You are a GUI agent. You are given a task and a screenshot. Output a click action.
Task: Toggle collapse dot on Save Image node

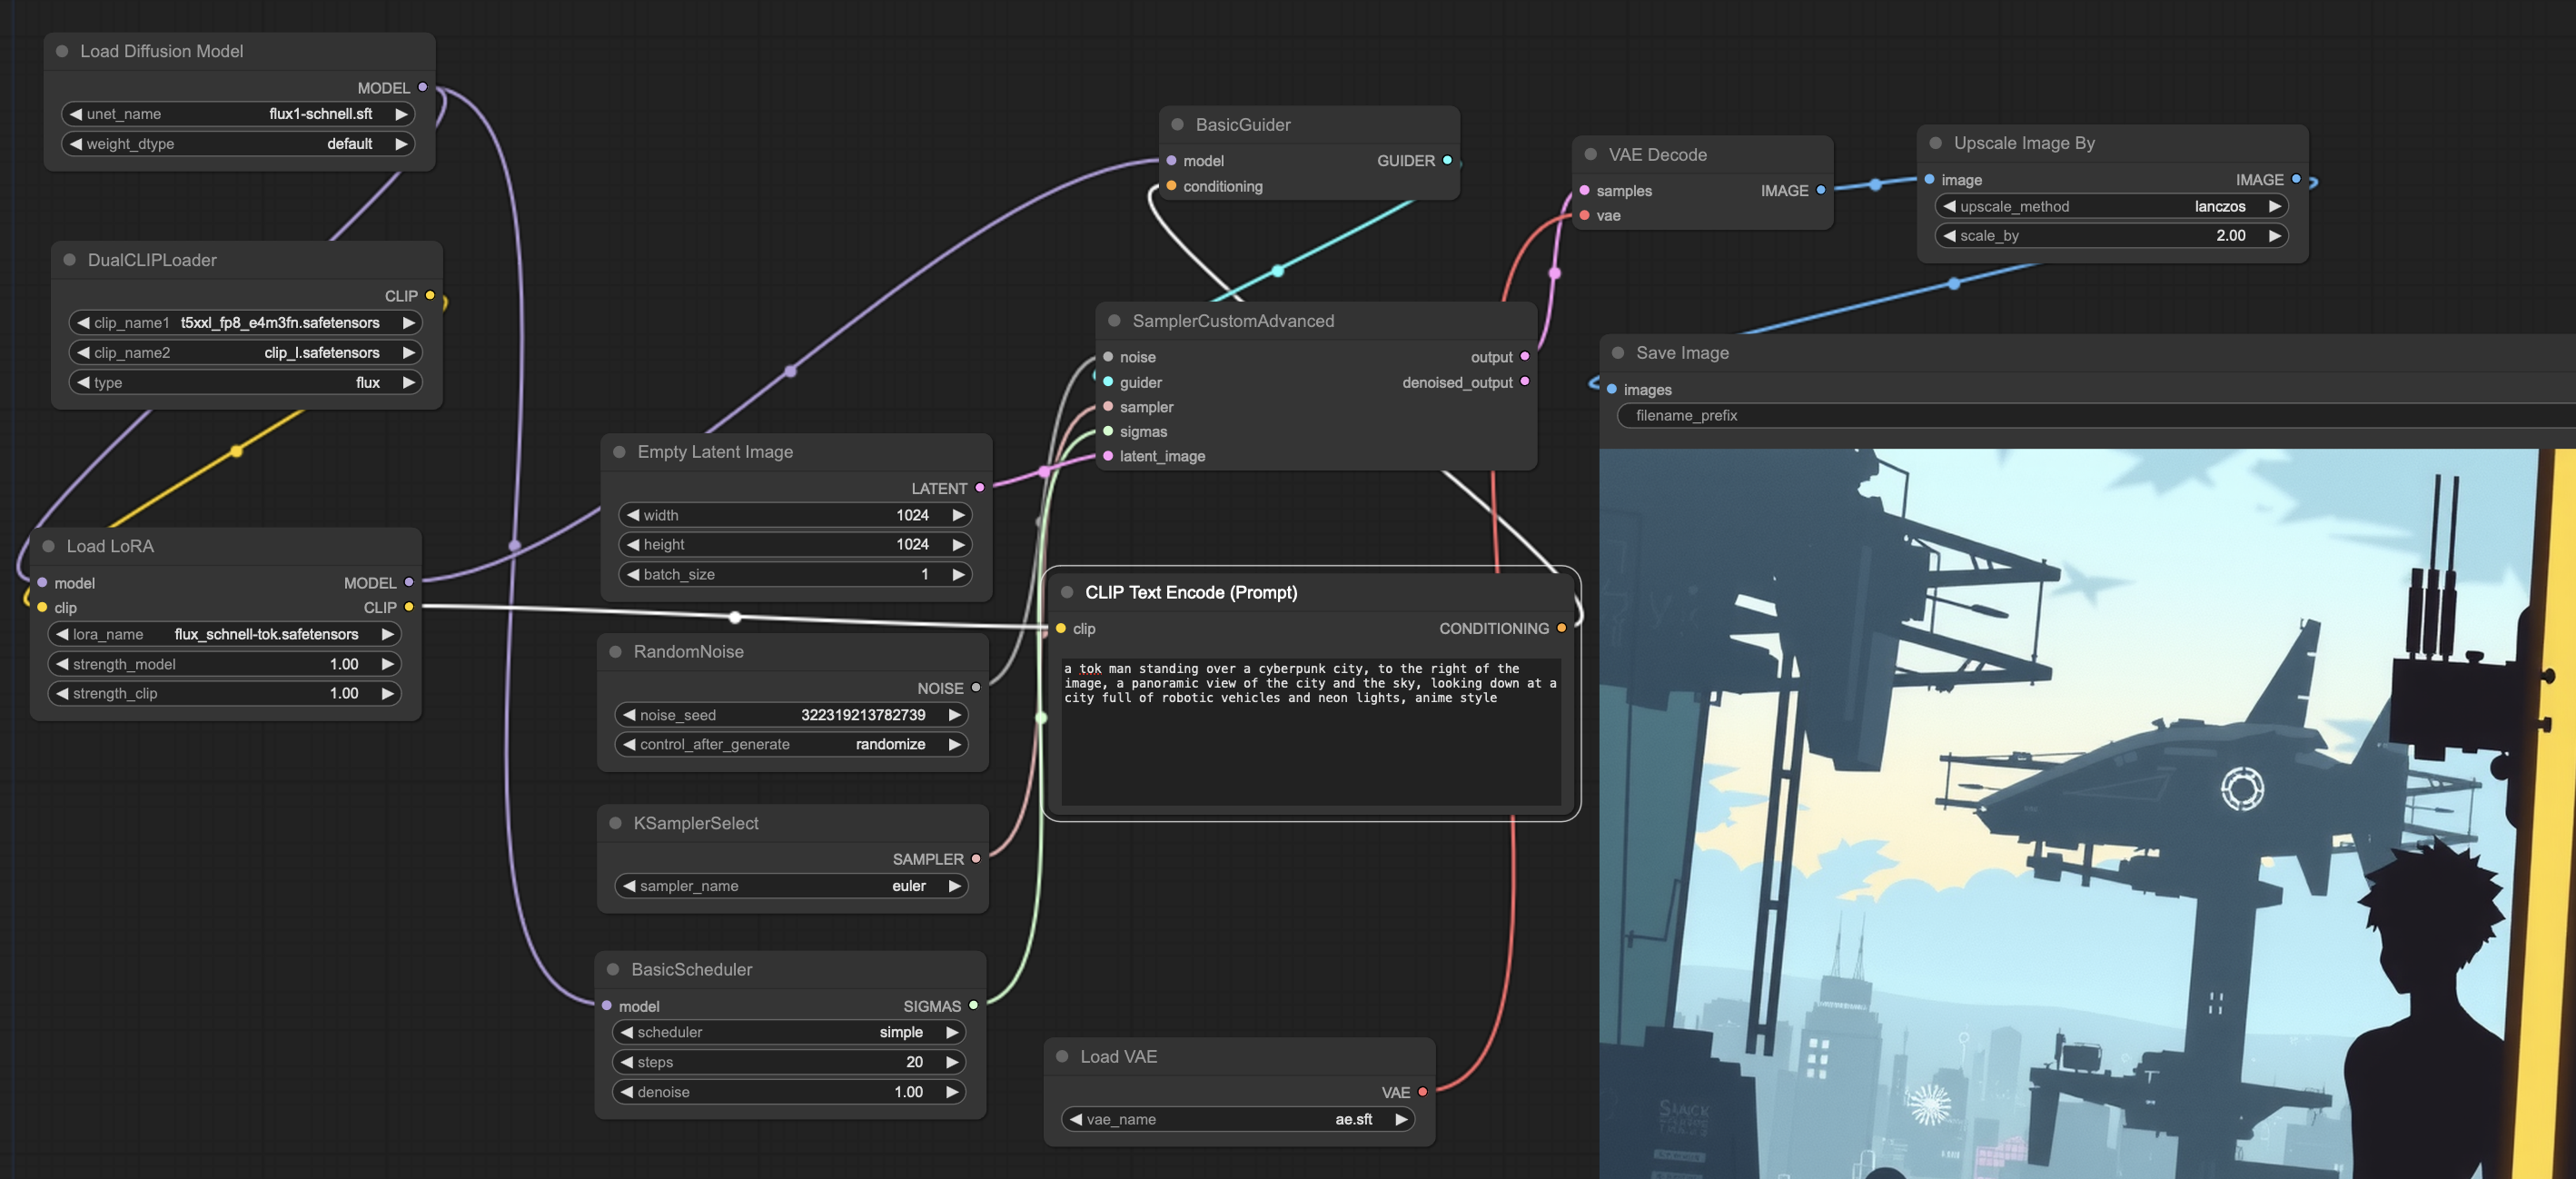point(1618,353)
